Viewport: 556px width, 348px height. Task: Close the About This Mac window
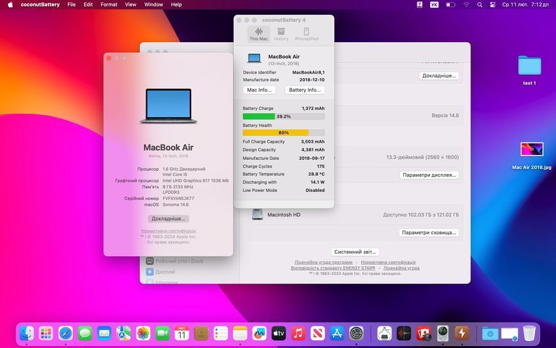pos(109,58)
